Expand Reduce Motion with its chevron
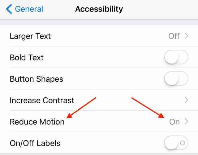Viewport: 198px width, 155px height. click(186, 121)
